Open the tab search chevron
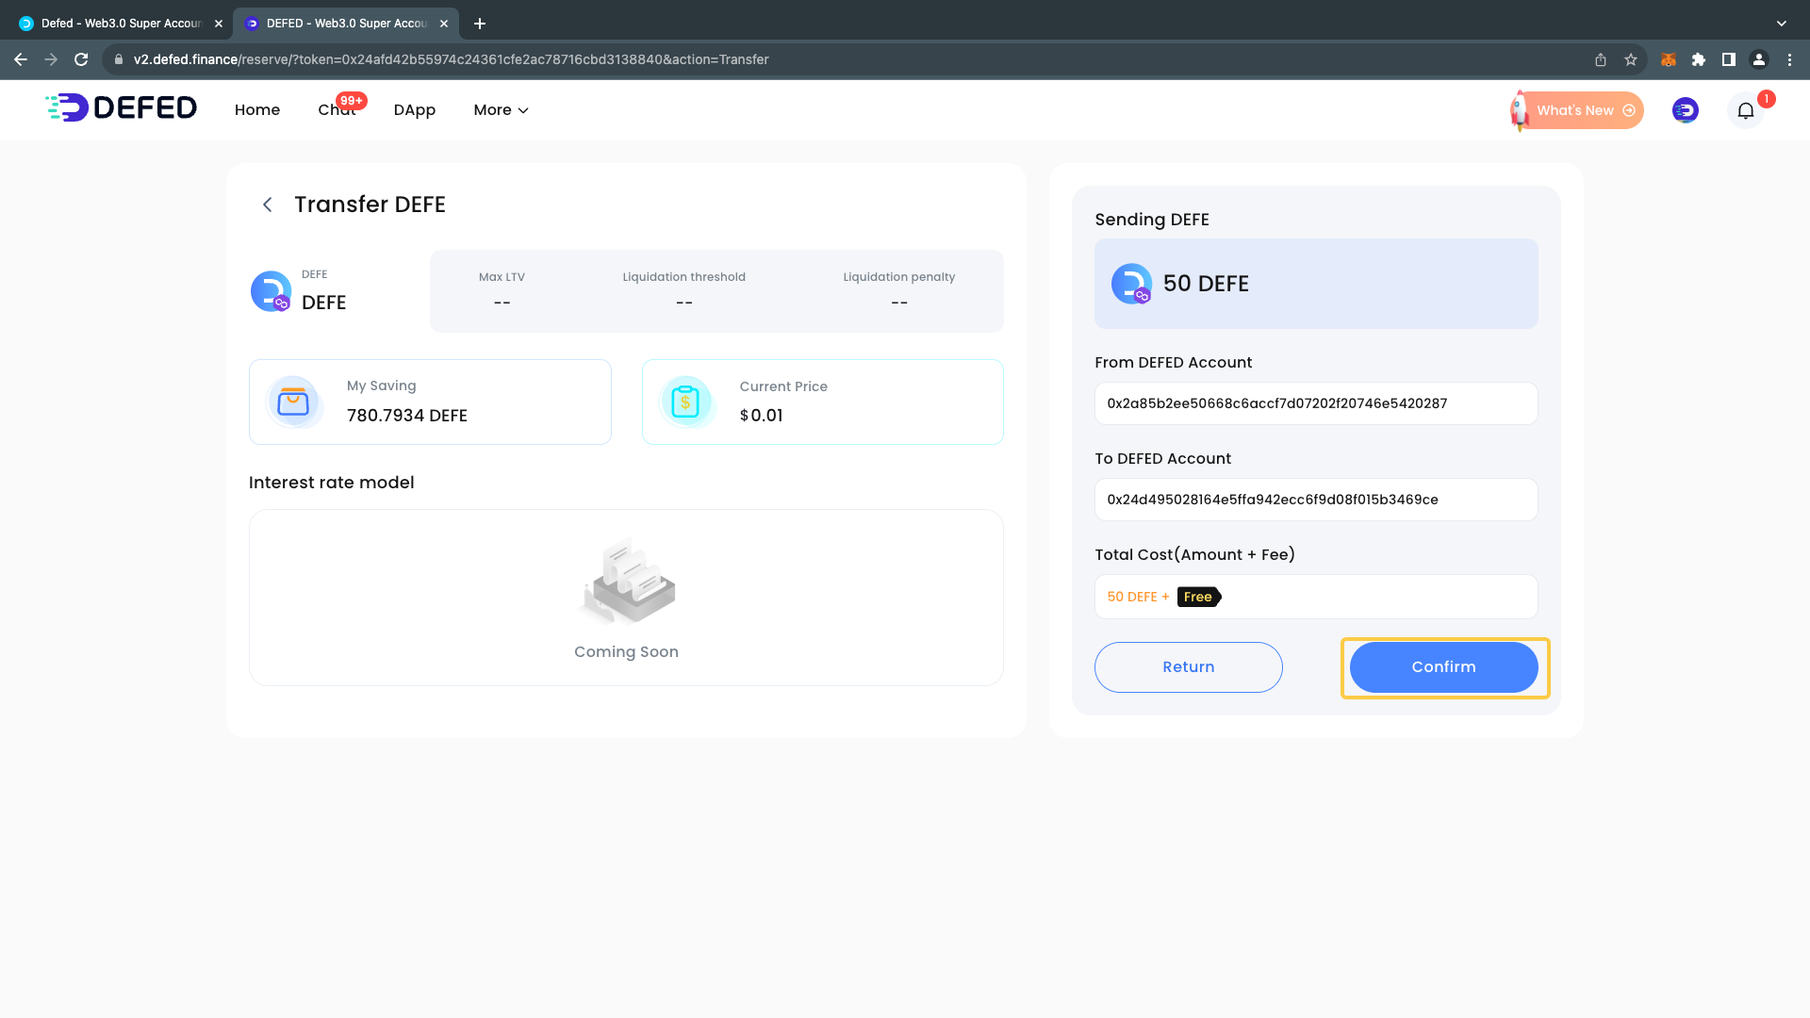 click(1781, 23)
